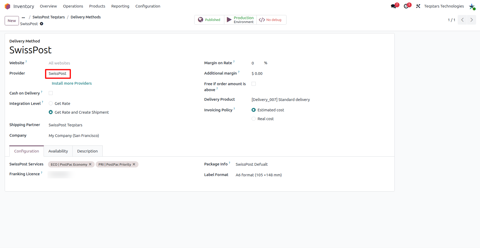The height and width of the screenshot is (248, 480).
Task: Open the Odoo Inventory app logo
Action: pos(8,6)
